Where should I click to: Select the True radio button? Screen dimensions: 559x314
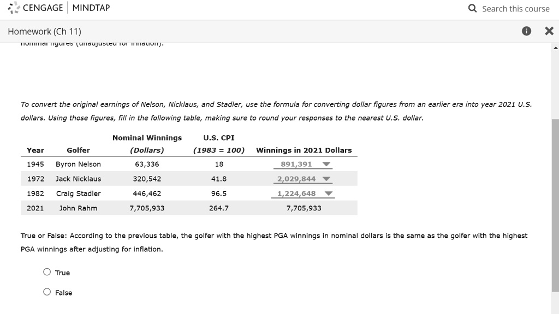47,272
